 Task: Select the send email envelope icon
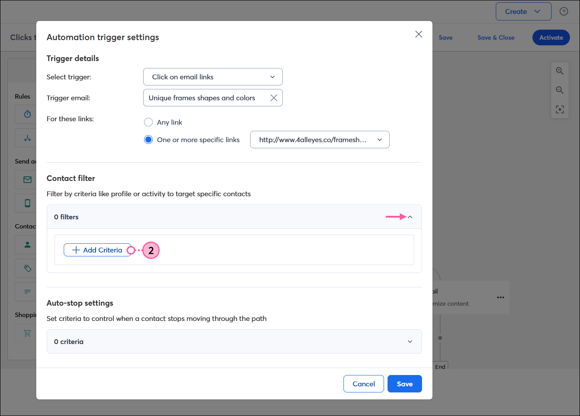point(27,180)
